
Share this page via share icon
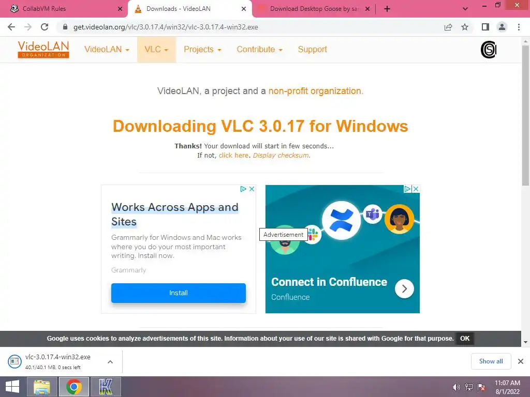click(448, 27)
